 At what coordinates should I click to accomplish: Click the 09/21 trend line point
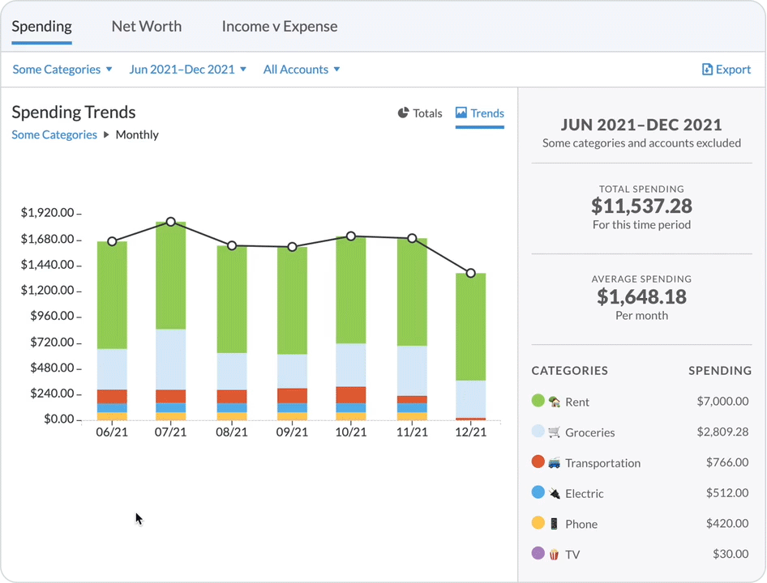coord(292,247)
